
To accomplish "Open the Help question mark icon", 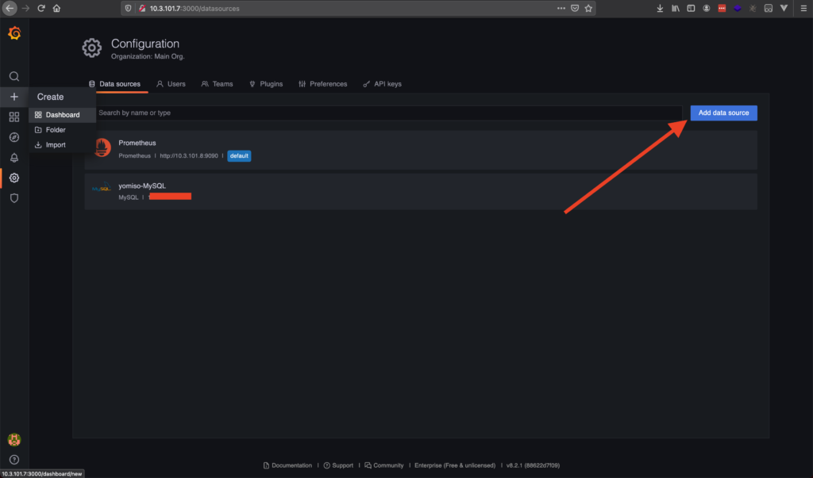I will pos(14,460).
